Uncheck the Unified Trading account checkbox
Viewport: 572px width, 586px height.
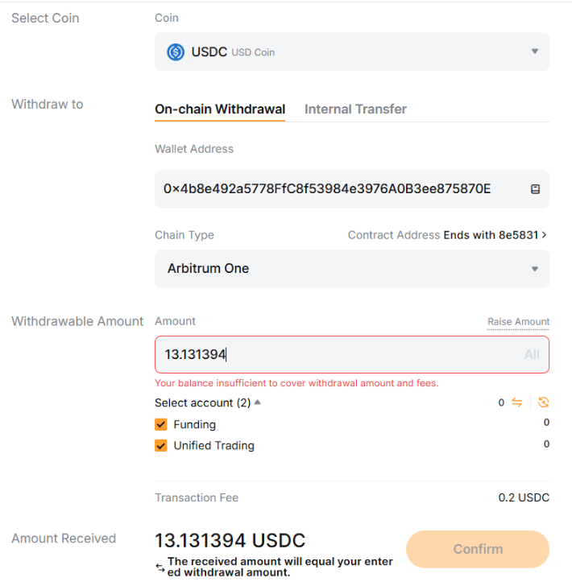(x=161, y=445)
